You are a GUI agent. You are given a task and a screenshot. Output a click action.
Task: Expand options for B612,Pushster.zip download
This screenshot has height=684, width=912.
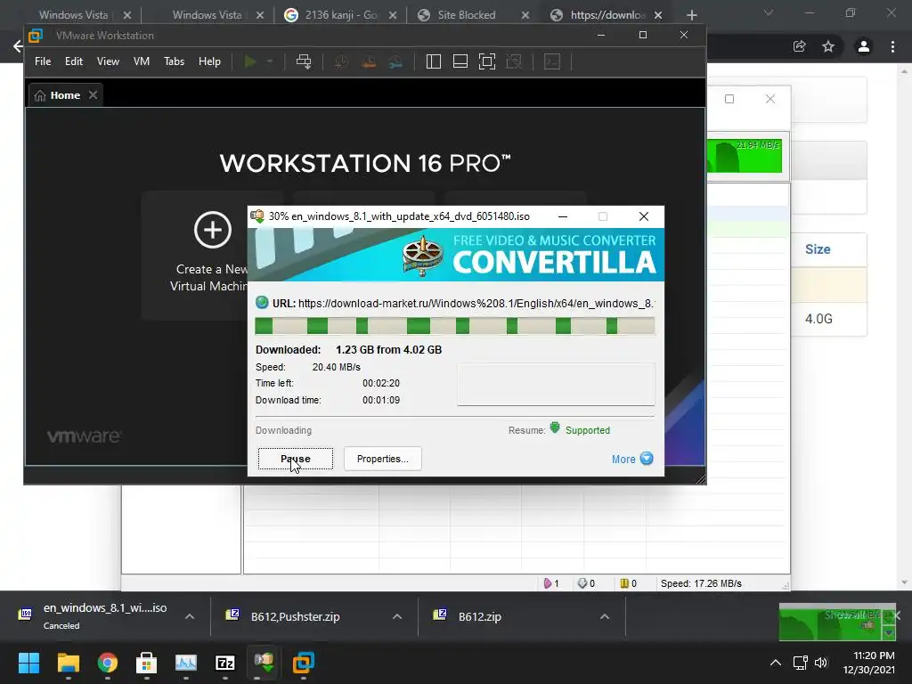click(x=397, y=616)
